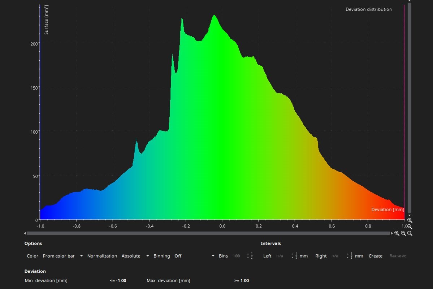The image size is (433, 289).
Task: Reset zoom with the plain magnifier icon
Action: [410, 233]
